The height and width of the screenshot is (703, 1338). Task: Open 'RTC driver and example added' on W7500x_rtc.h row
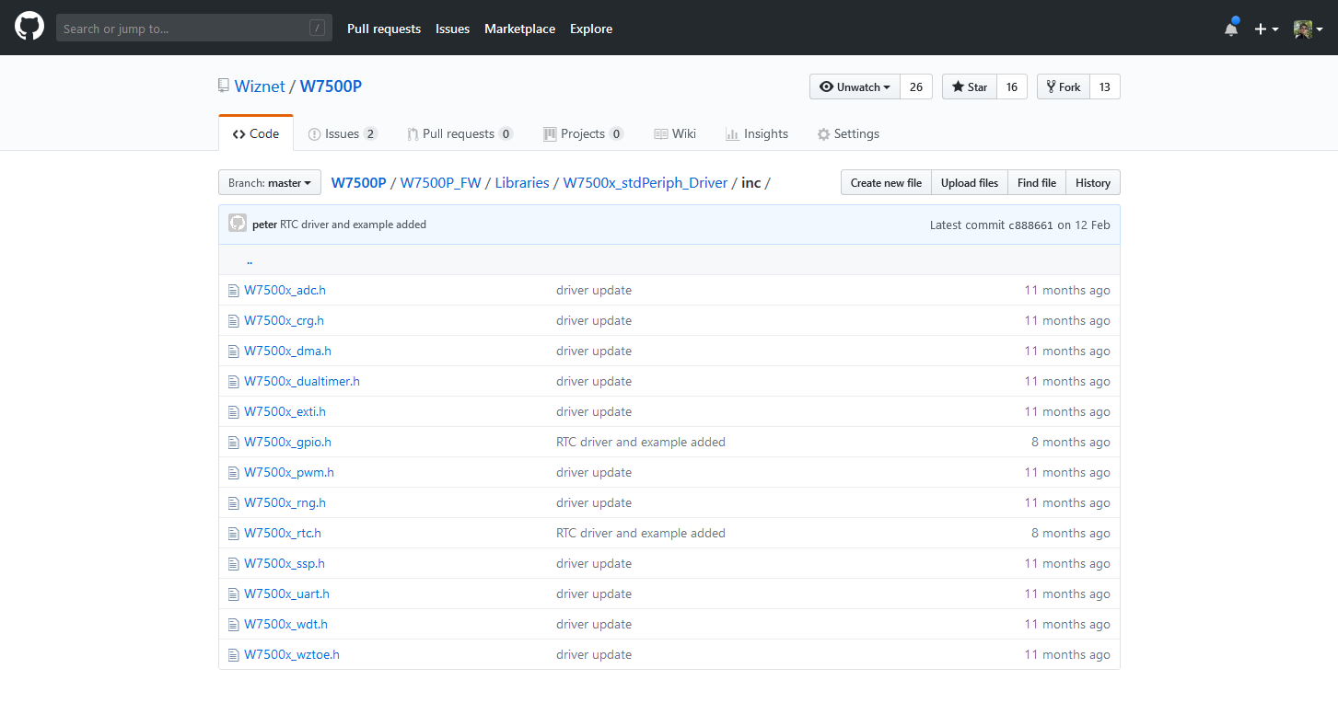[x=641, y=534]
